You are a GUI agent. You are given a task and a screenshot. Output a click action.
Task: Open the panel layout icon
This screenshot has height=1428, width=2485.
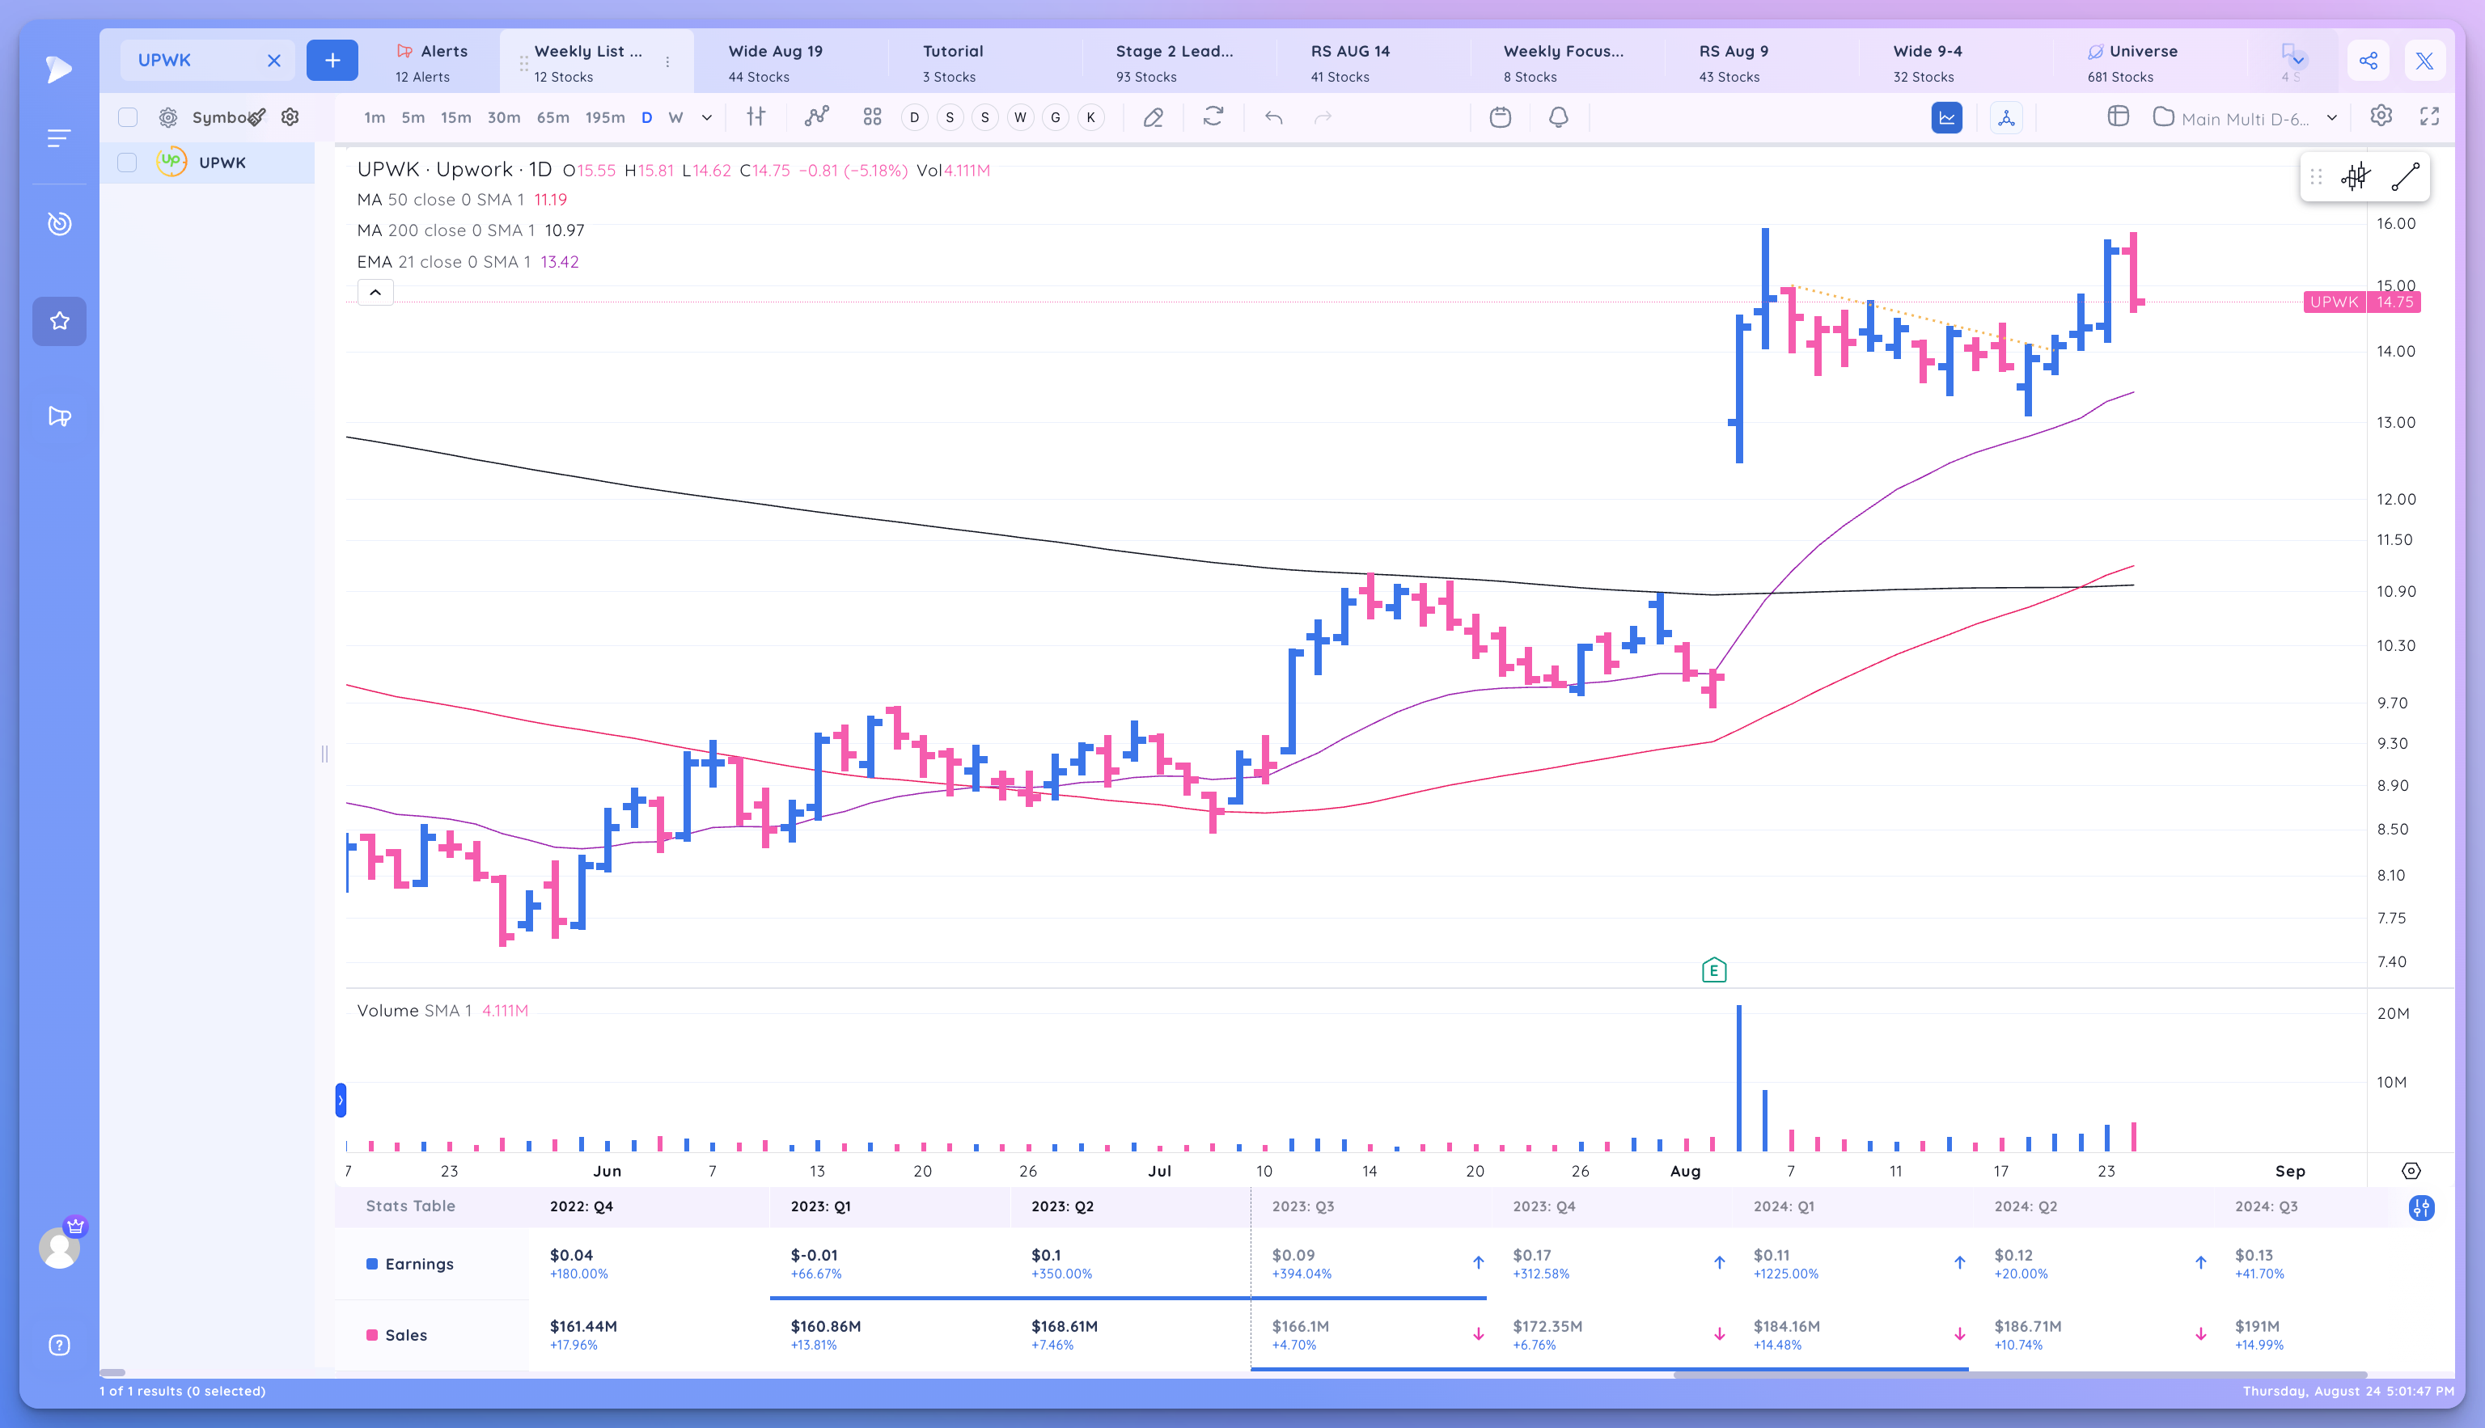2118,116
